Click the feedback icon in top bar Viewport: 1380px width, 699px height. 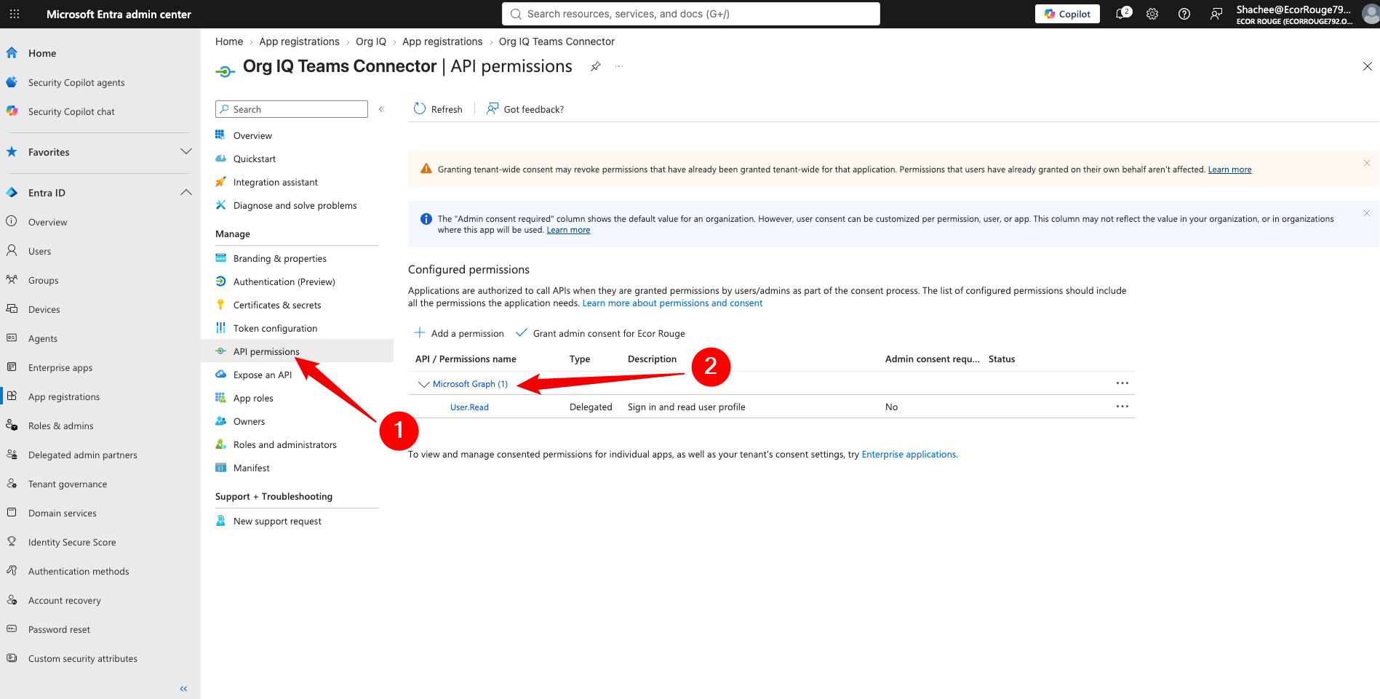click(1216, 14)
